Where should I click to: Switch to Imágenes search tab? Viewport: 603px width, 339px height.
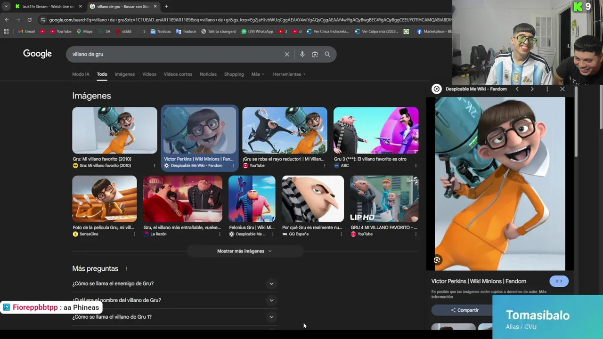click(125, 74)
